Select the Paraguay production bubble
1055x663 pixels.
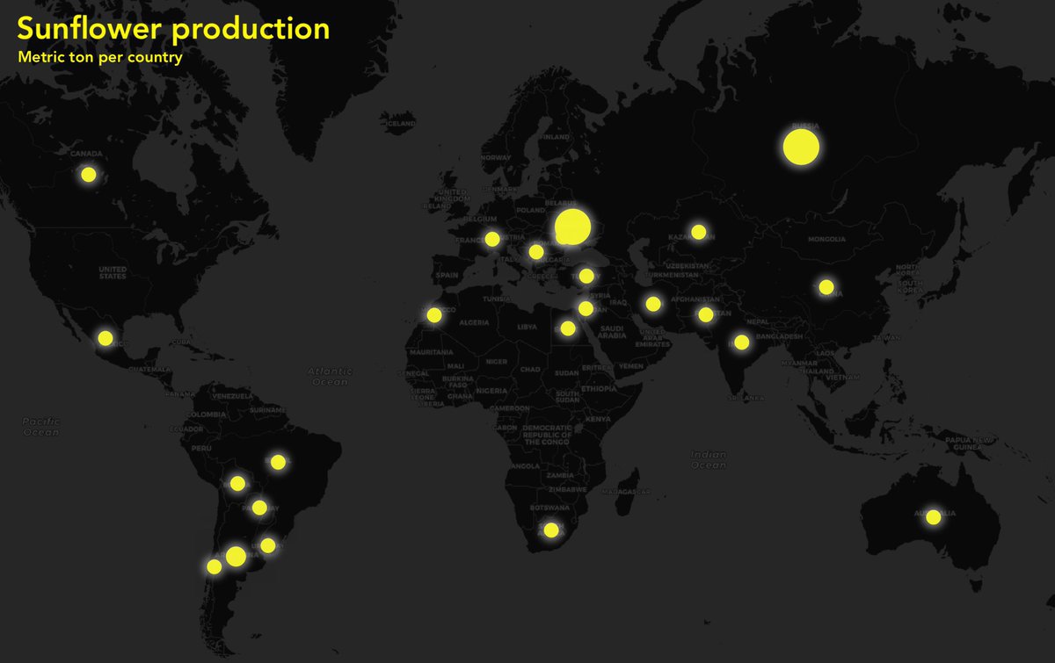click(x=259, y=507)
